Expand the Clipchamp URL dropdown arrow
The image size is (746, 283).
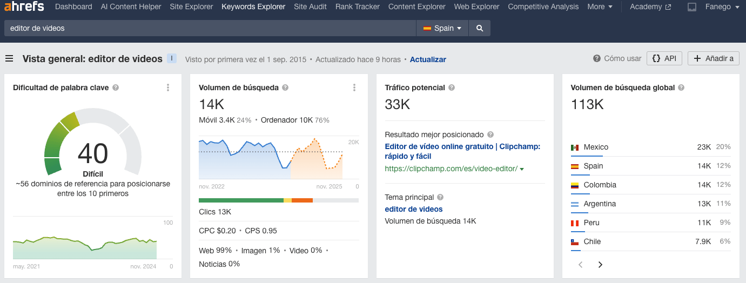[522, 169]
